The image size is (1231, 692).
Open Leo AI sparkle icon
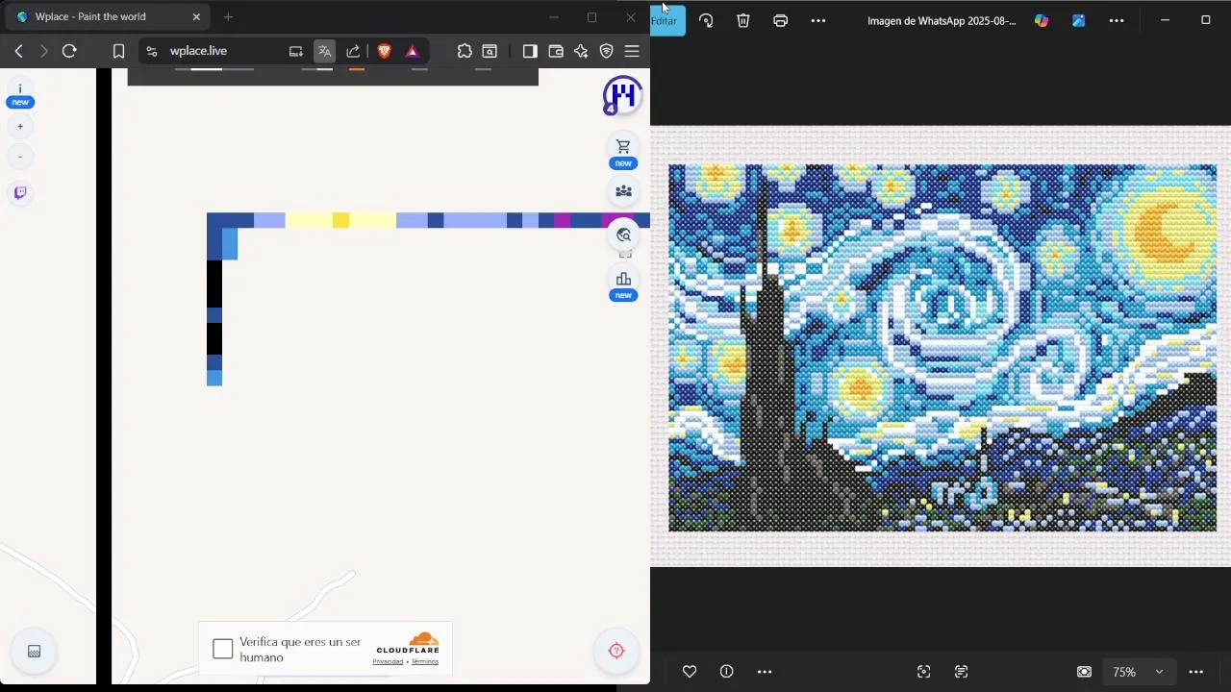pos(581,51)
